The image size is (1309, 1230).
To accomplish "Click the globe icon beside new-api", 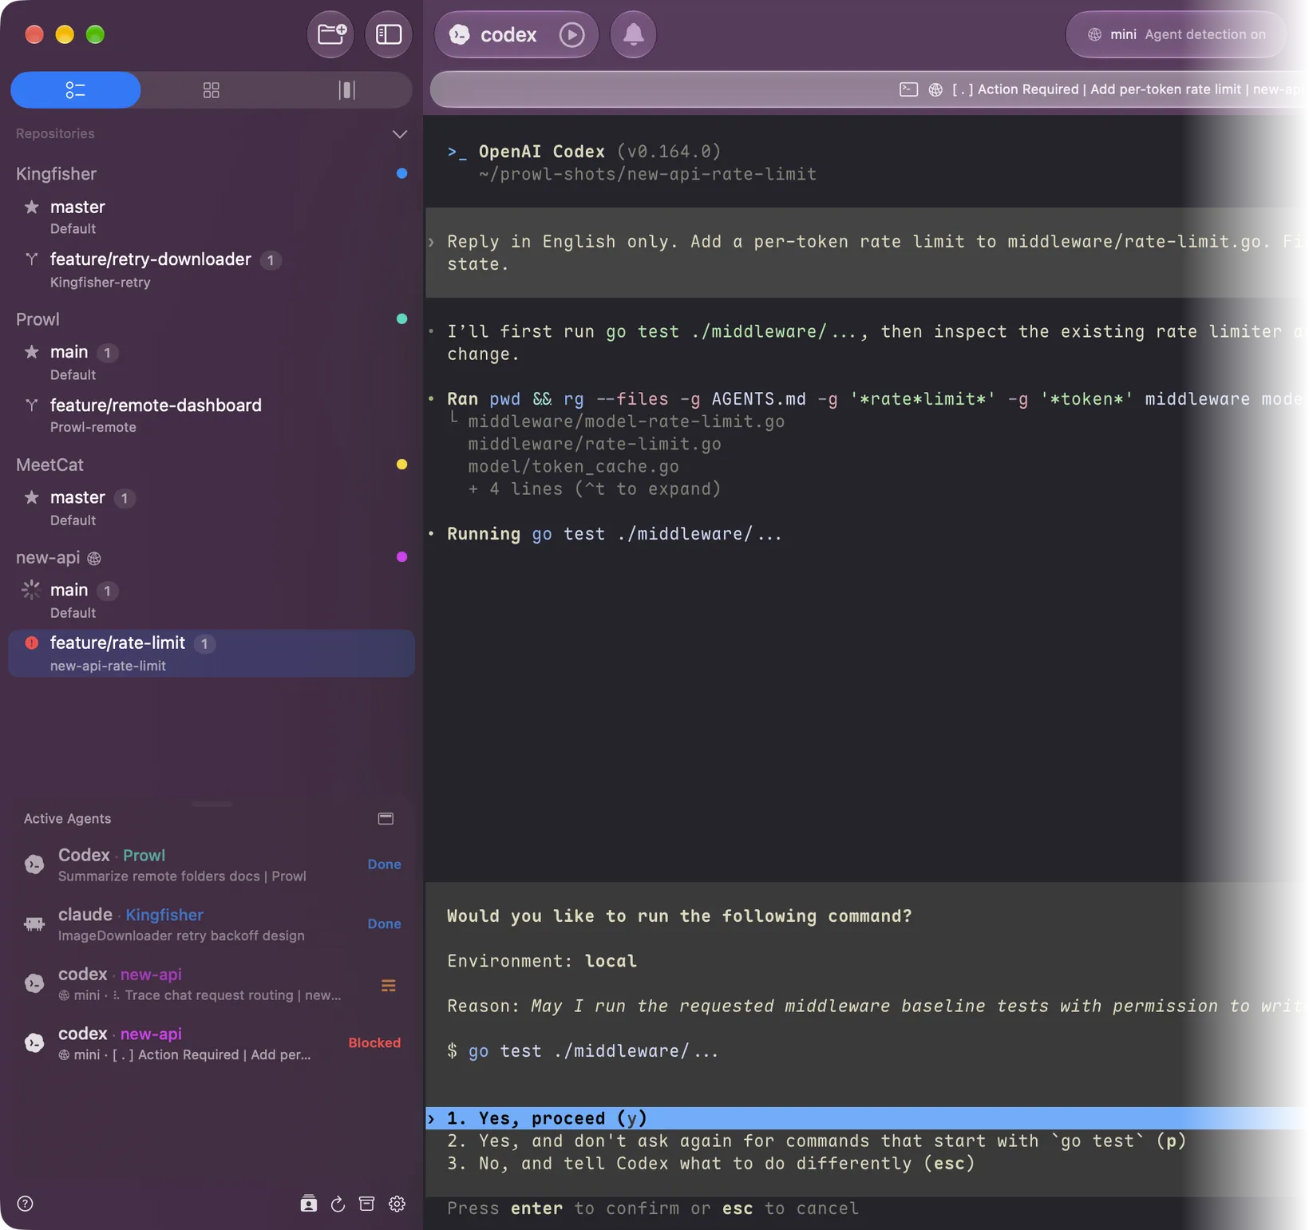I will (x=94, y=559).
